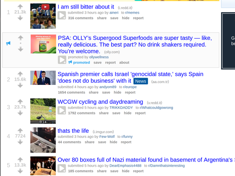Open 1654 comments on Spanish premier post

click(72, 92)
